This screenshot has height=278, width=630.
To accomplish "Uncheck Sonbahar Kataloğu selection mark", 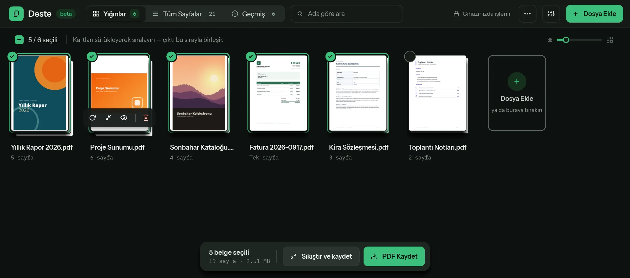I will tap(171, 57).
